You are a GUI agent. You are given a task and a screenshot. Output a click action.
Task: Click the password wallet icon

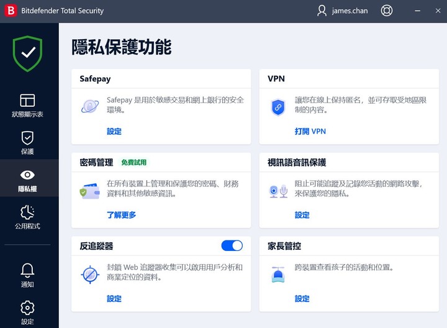point(89,191)
